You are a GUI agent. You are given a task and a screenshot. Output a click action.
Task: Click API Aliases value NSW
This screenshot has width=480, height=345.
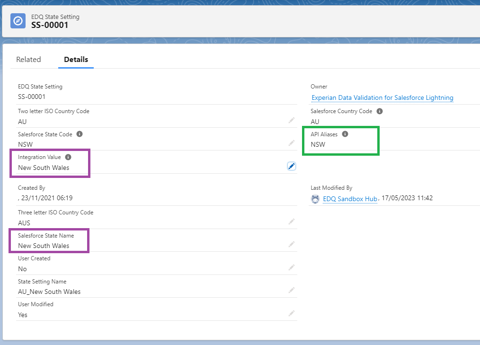coord(318,144)
